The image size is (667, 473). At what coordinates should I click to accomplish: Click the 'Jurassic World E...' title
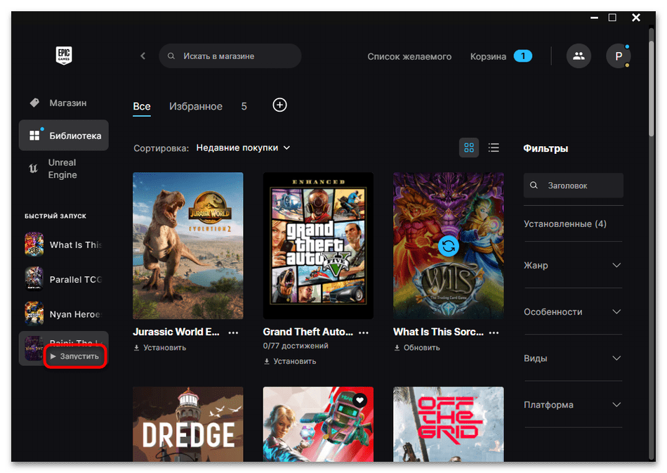pyautogui.click(x=176, y=332)
